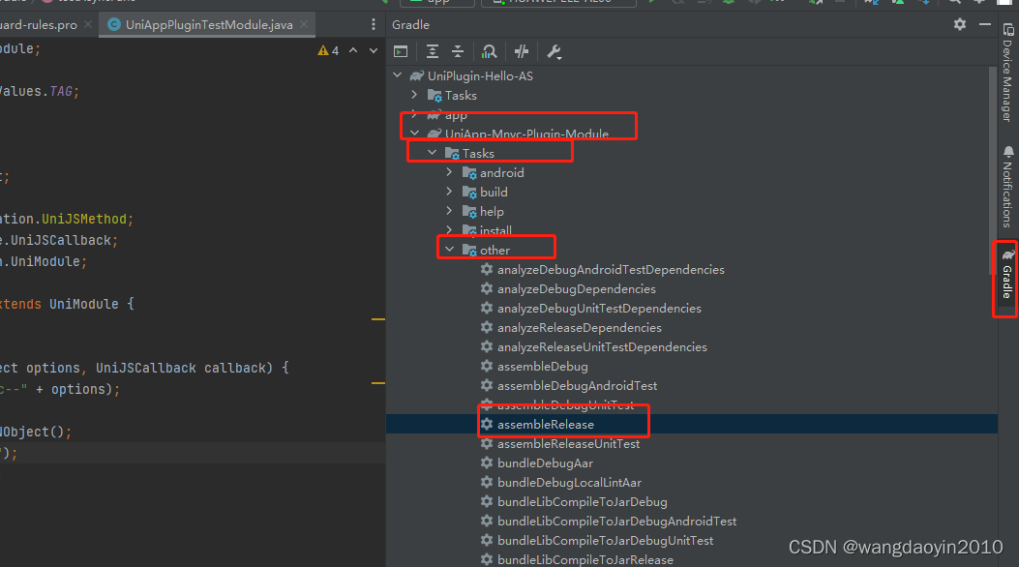
Task: Go to next highlighted error arrow
Action: (x=373, y=50)
